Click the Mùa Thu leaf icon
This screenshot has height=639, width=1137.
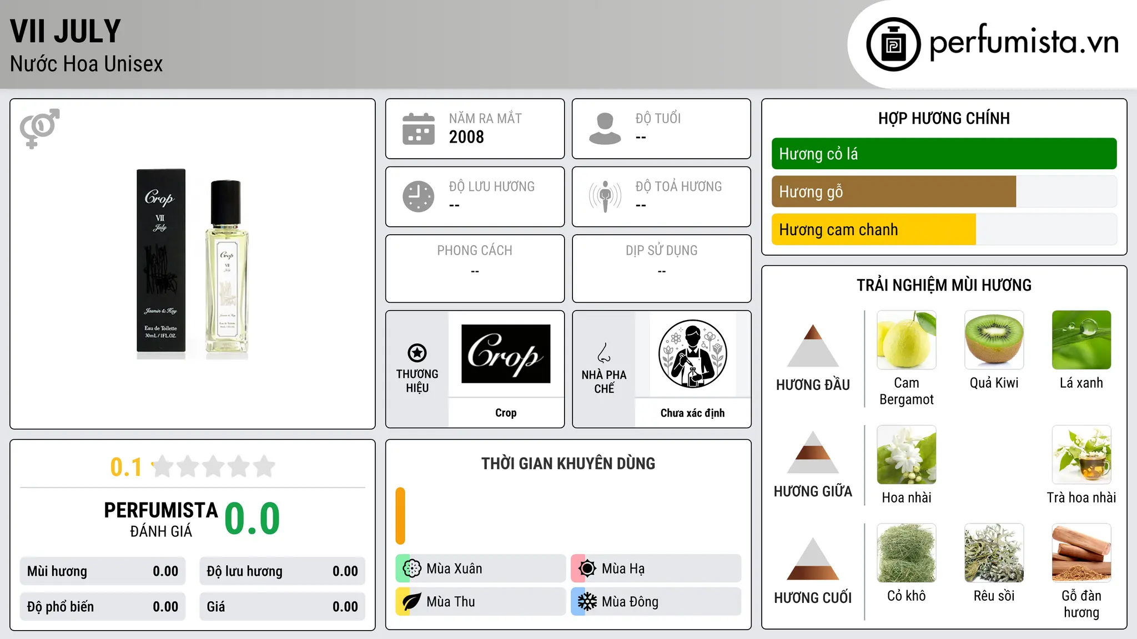pos(412,602)
